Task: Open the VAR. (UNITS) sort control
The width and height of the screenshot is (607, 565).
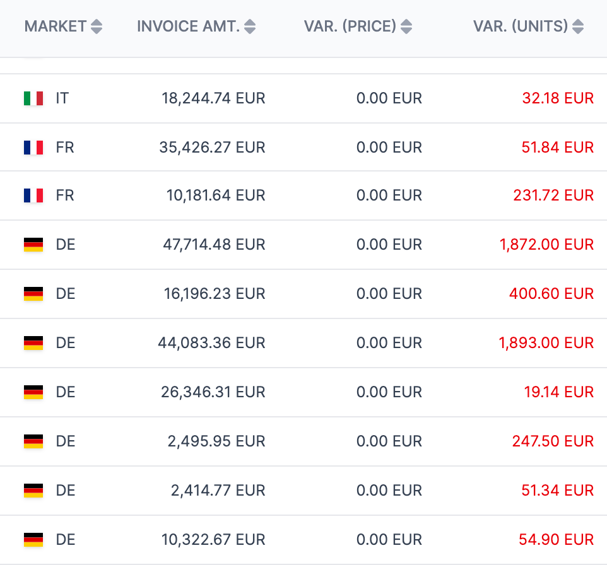Action: pyautogui.click(x=577, y=26)
